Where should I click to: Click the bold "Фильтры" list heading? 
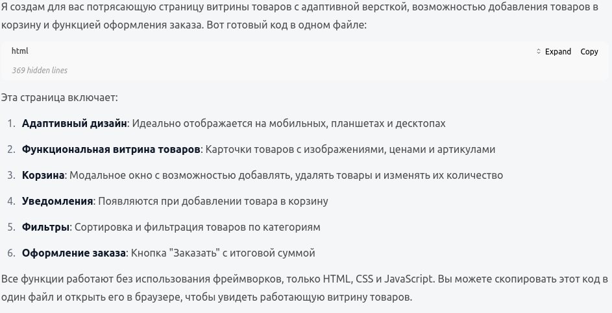[45, 227]
